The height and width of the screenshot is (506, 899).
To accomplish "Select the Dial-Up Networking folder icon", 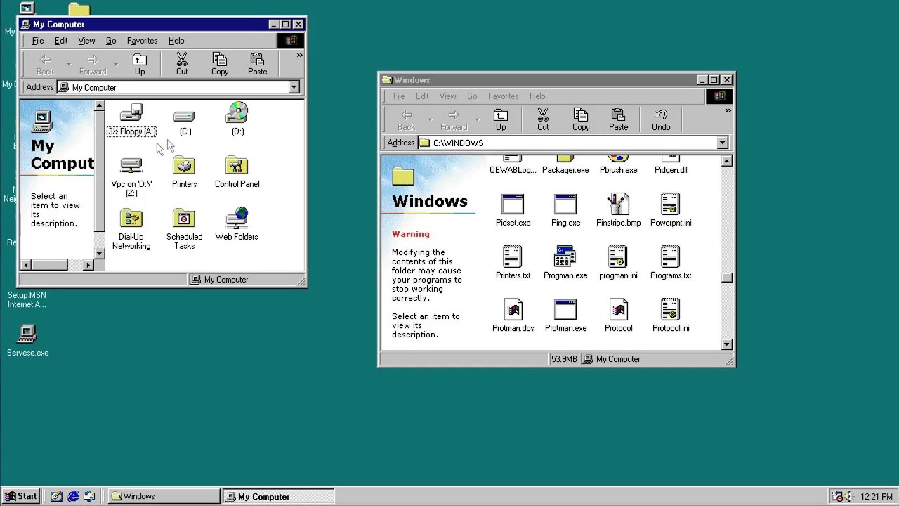I will (131, 230).
